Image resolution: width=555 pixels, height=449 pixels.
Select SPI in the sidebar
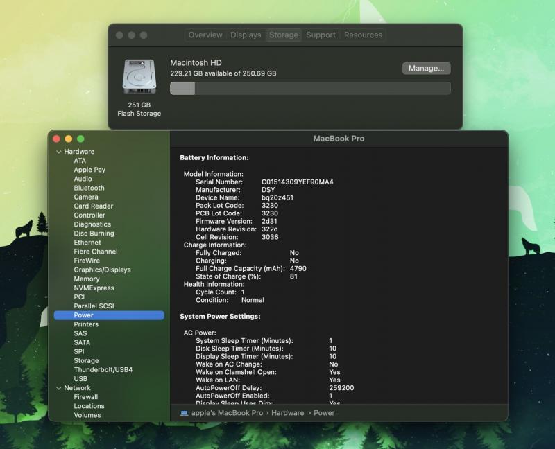click(x=79, y=351)
